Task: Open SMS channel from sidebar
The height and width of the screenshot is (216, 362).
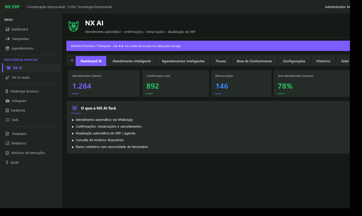Action: click(x=31, y=120)
